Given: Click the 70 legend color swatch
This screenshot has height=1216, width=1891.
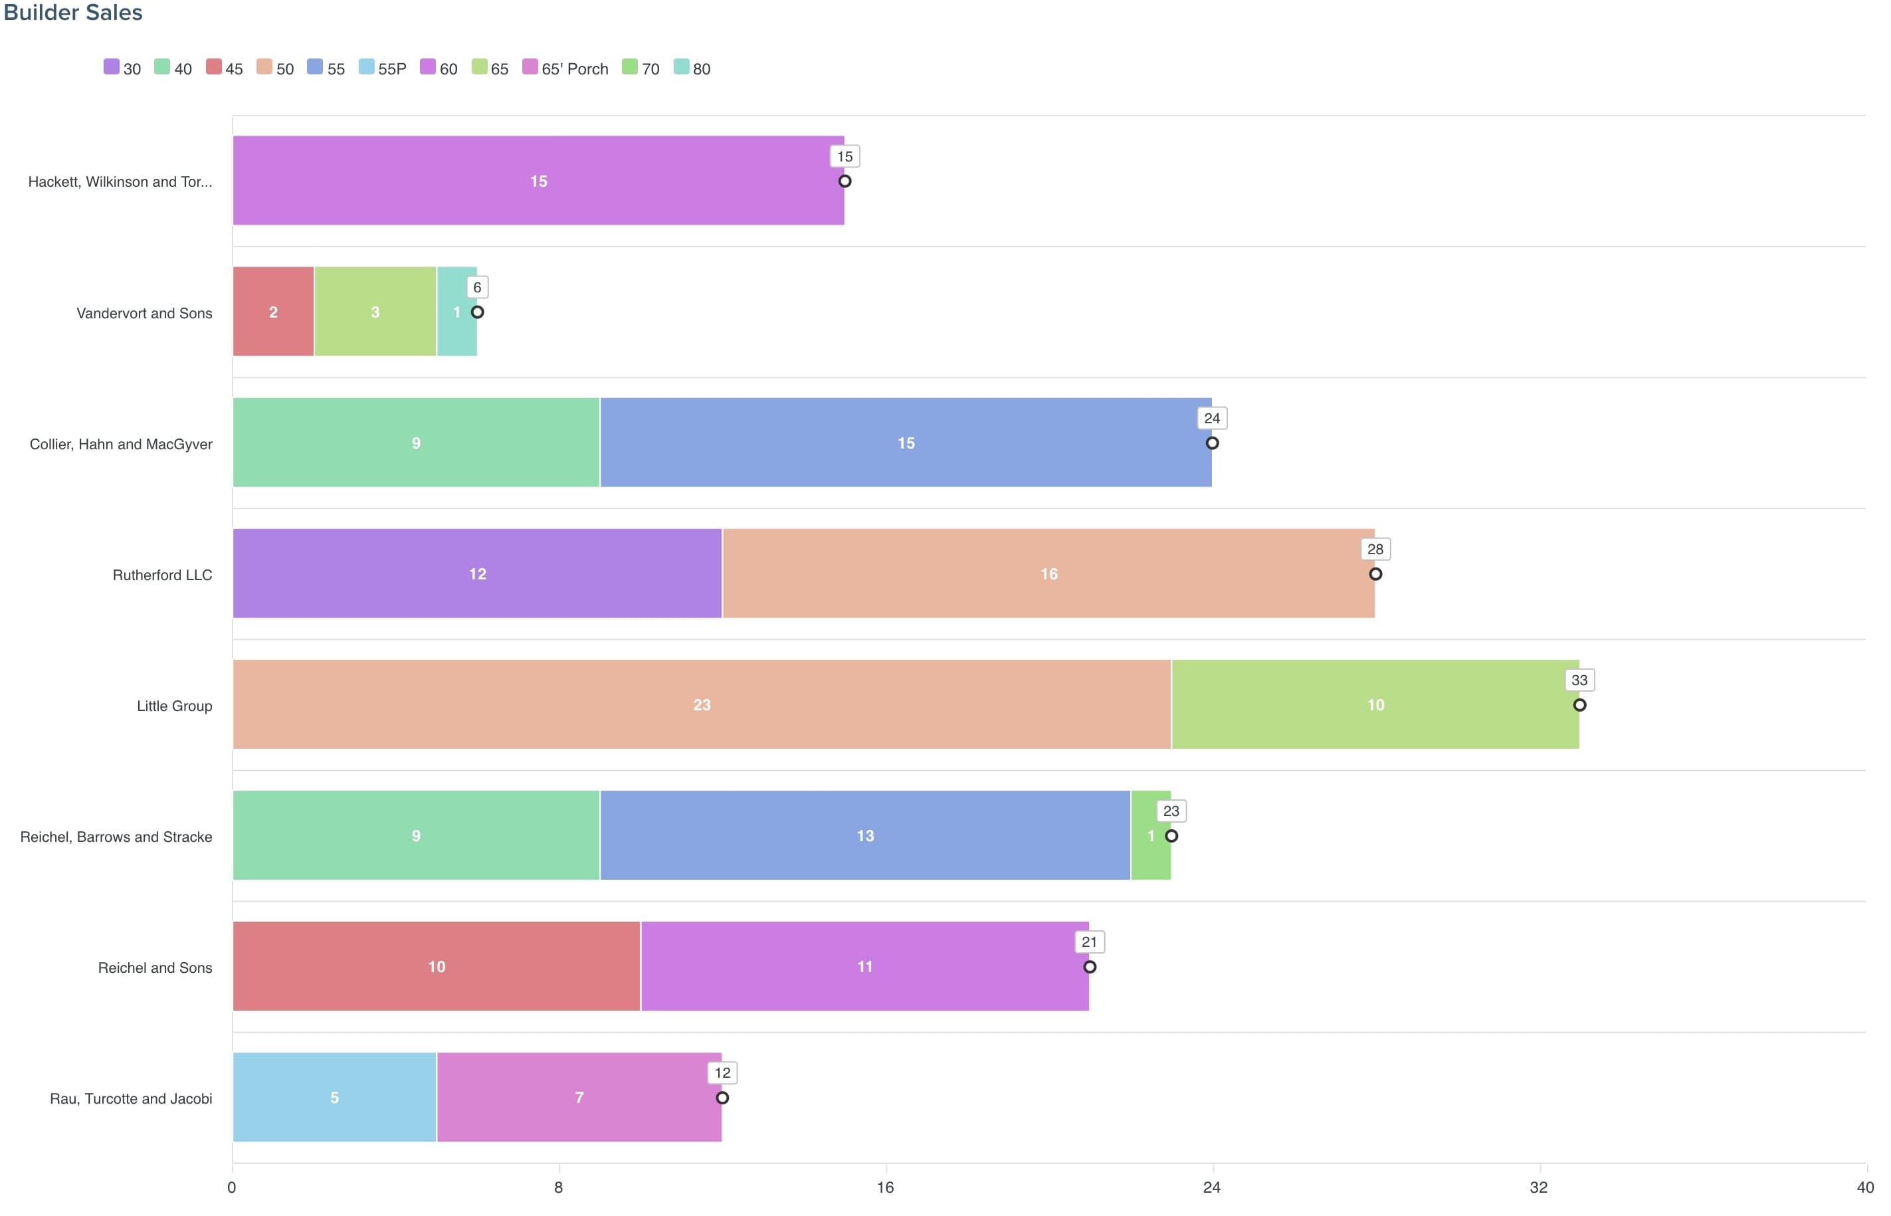Looking at the screenshot, I should (629, 67).
